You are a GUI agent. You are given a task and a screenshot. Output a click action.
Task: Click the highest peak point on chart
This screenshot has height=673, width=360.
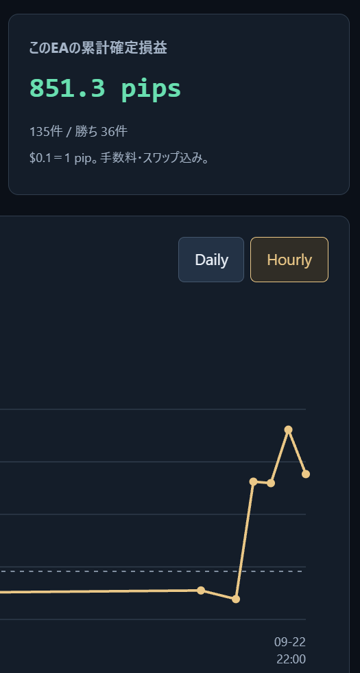[x=289, y=430]
